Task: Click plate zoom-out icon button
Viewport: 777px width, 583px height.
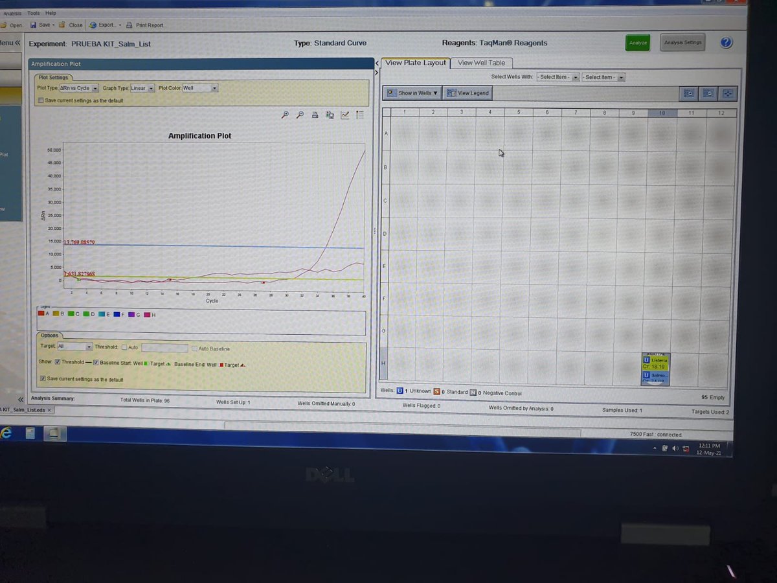Action: point(709,94)
